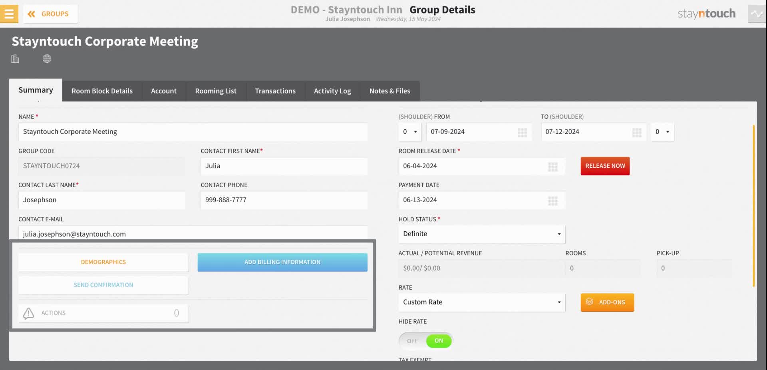This screenshot has width=767, height=370.
Task: Click the travel agent globe icon
Action: (x=47, y=59)
